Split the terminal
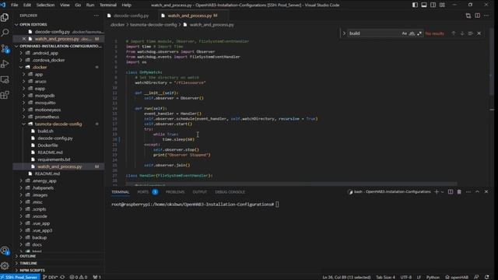 [x=451, y=192]
